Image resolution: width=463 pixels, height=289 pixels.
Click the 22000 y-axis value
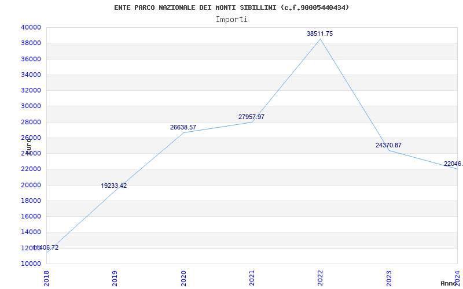31,169
